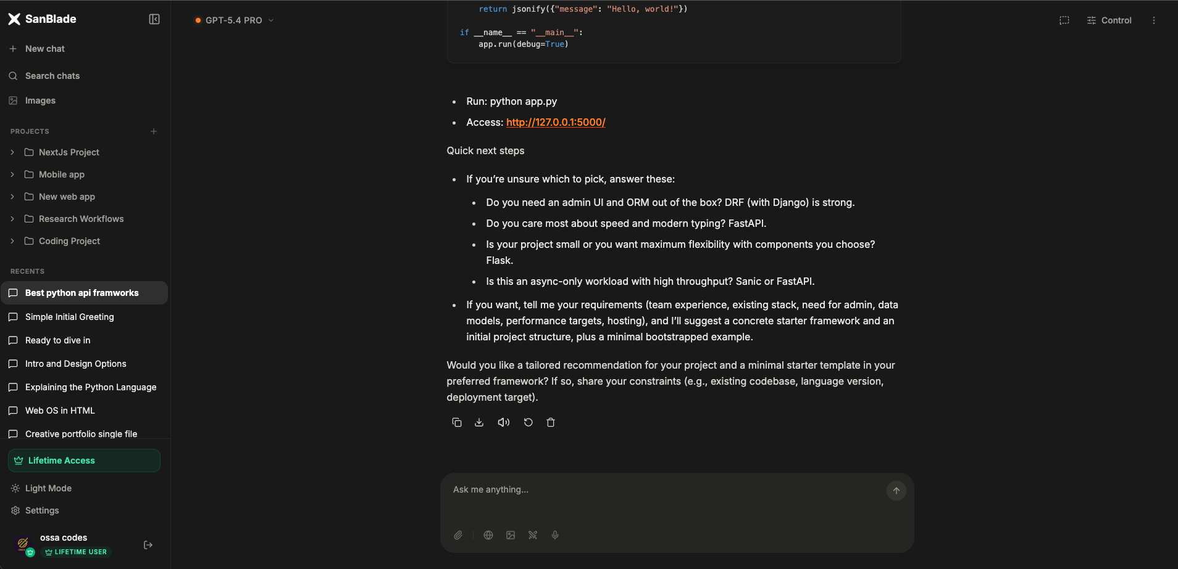The height and width of the screenshot is (569, 1178).
Task: Open search chats
Action: 52,76
